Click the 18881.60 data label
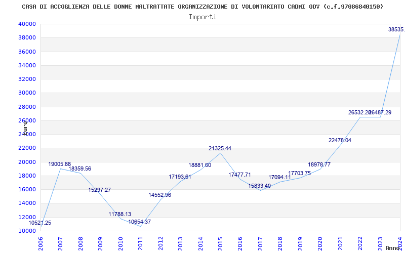 [x=199, y=165]
